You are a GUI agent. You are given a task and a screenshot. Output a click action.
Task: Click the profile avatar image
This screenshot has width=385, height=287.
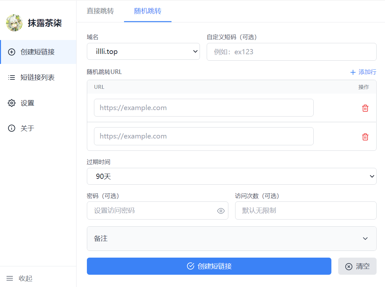point(15,23)
